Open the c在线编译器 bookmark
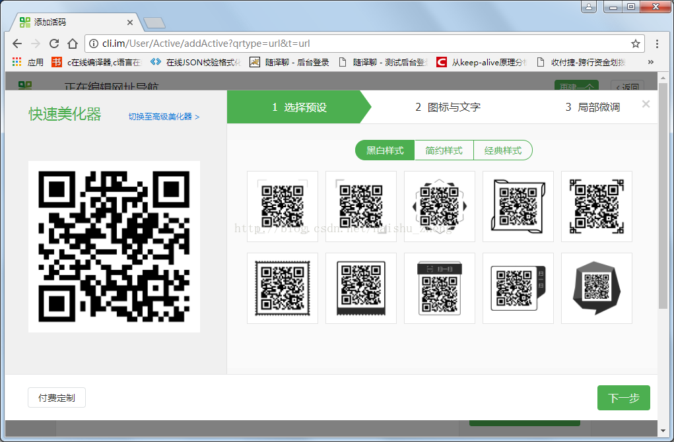The height and width of the screenshot is (442, 674). coord(97,62)
